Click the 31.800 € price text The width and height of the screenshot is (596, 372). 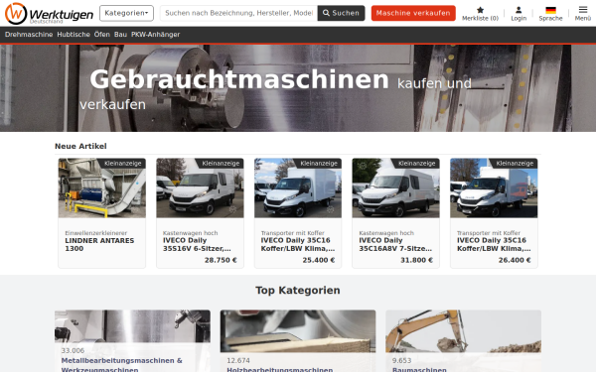click(x=416, y=260)
